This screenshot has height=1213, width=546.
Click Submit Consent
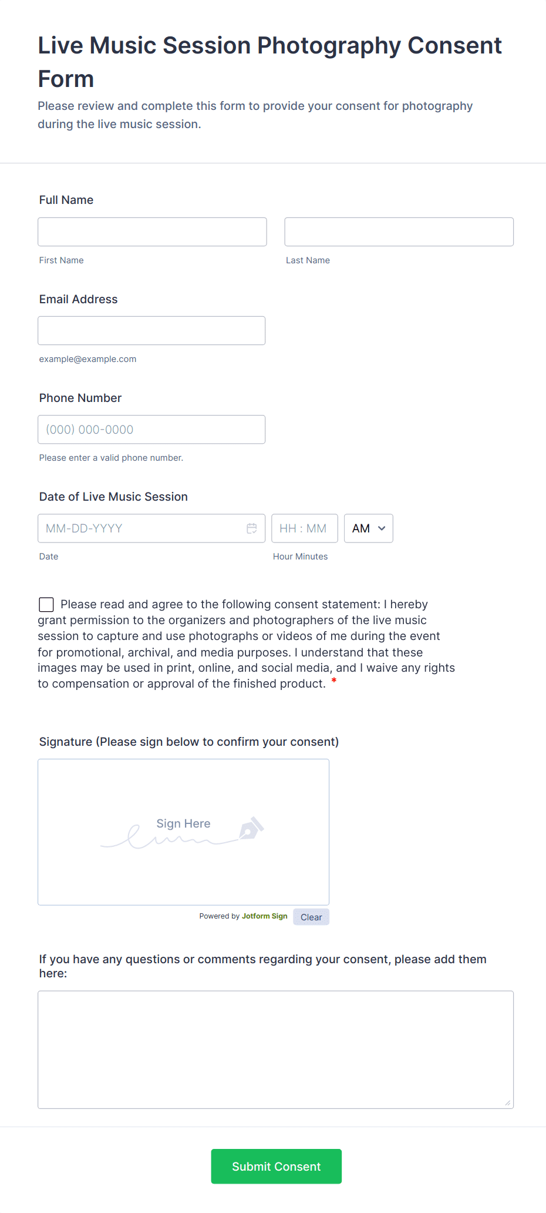(276, 1166)
